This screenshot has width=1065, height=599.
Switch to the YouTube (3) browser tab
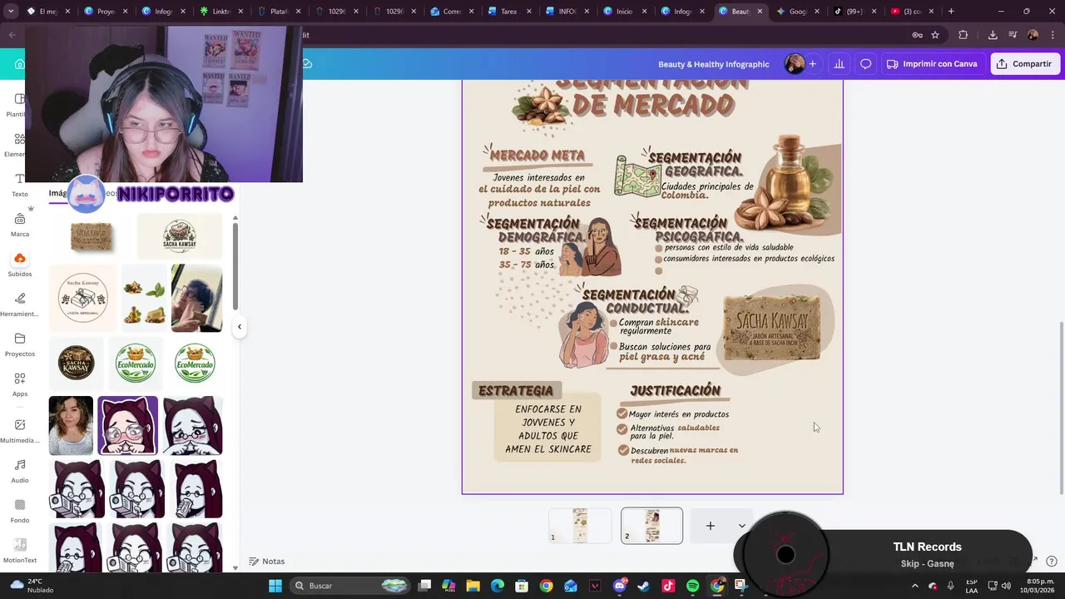coord(912,12)
